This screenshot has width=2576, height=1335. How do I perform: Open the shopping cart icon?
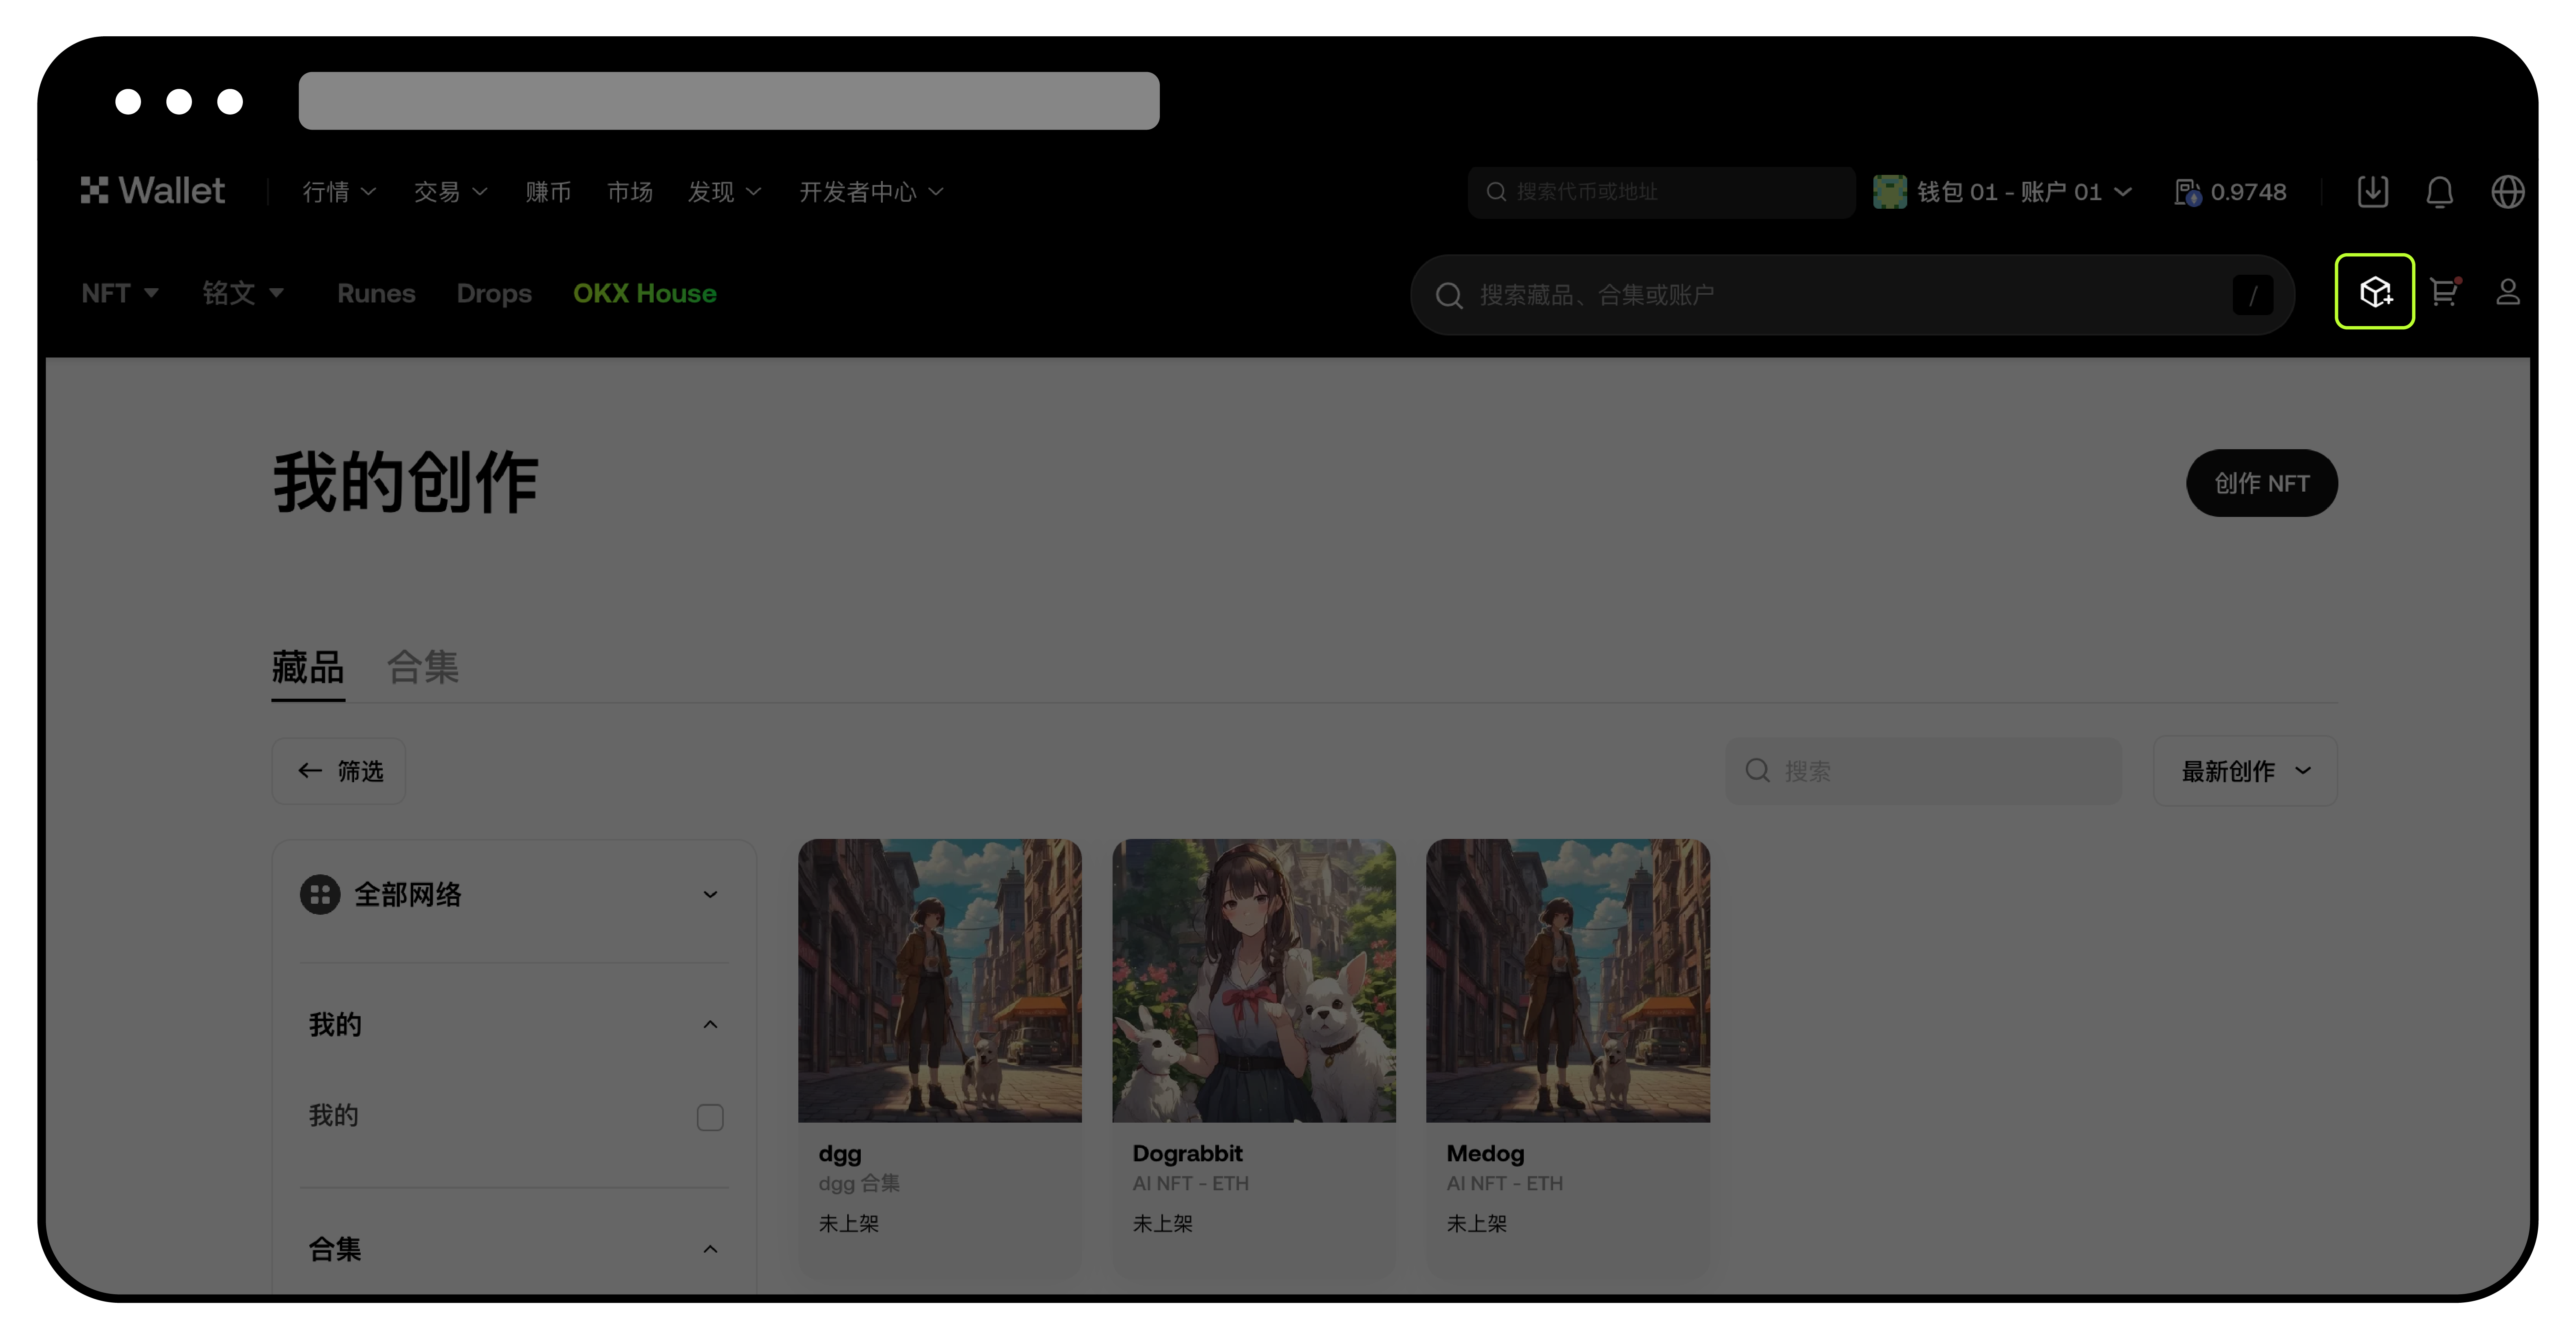click(x=2445, y=292)
